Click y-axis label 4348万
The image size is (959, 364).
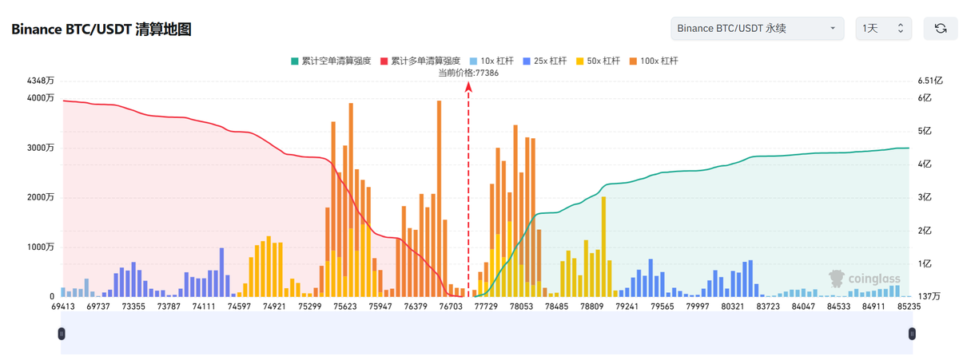[x=40, y=81]
